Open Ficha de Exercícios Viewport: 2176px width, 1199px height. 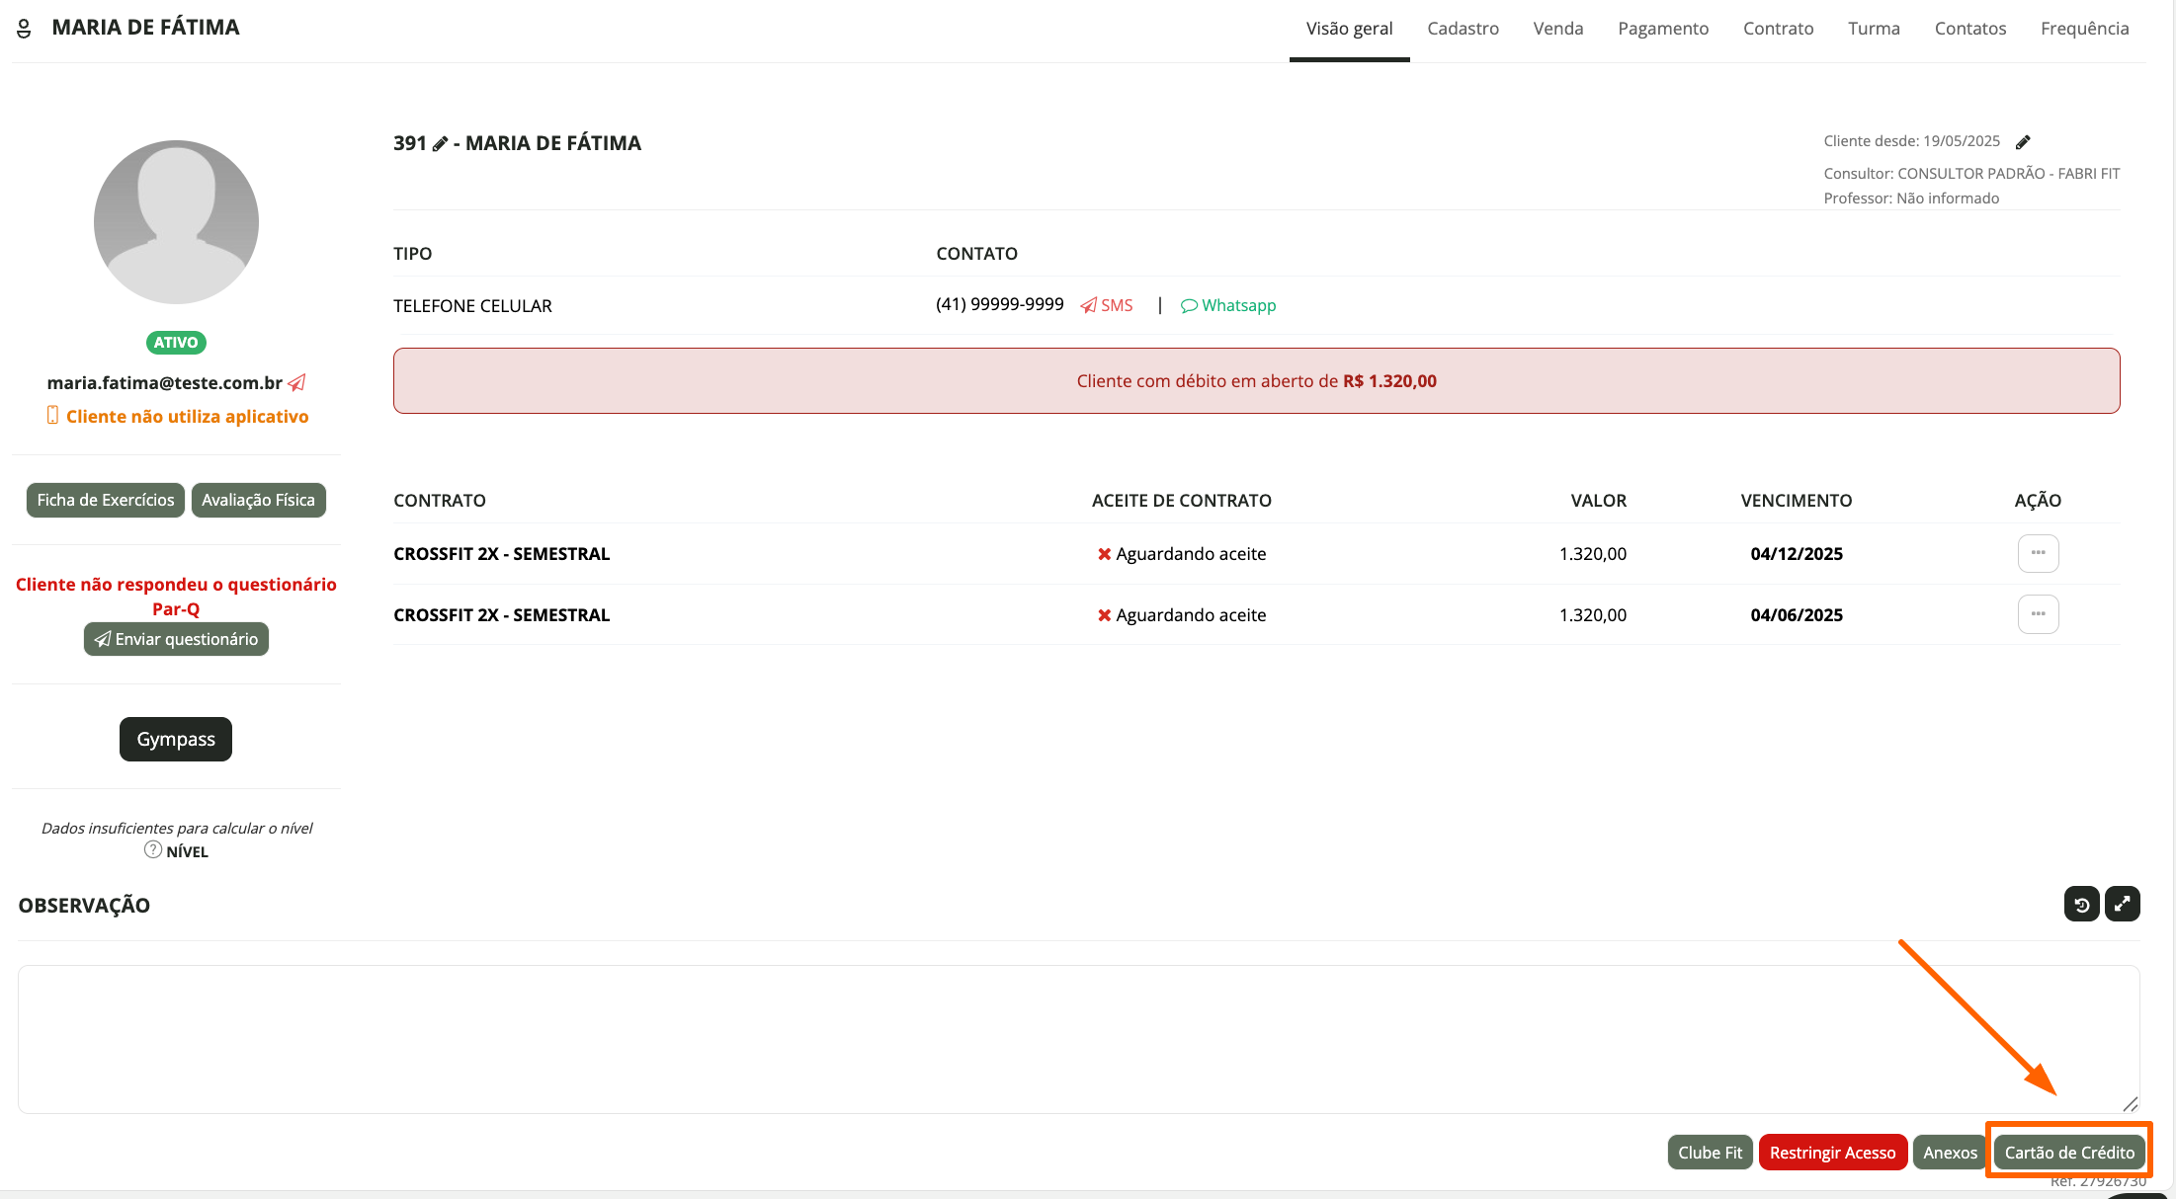click(x=106, y=500)
